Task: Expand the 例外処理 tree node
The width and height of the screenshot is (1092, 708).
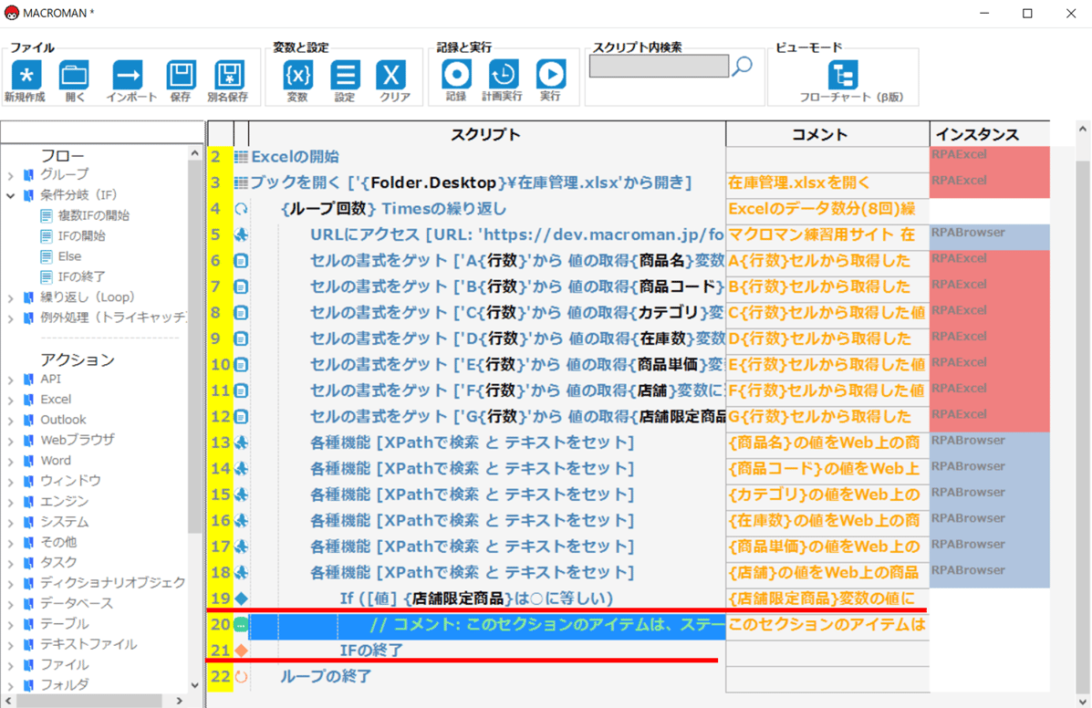Action: 10,318
